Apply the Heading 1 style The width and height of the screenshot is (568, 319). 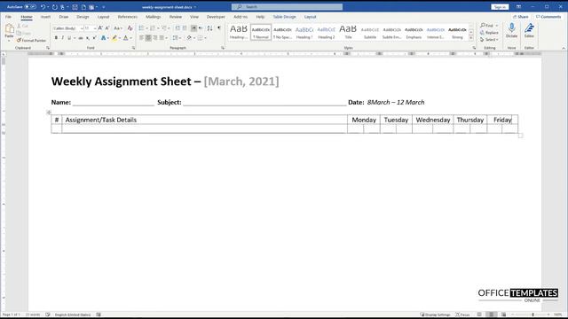pos(304,32)
